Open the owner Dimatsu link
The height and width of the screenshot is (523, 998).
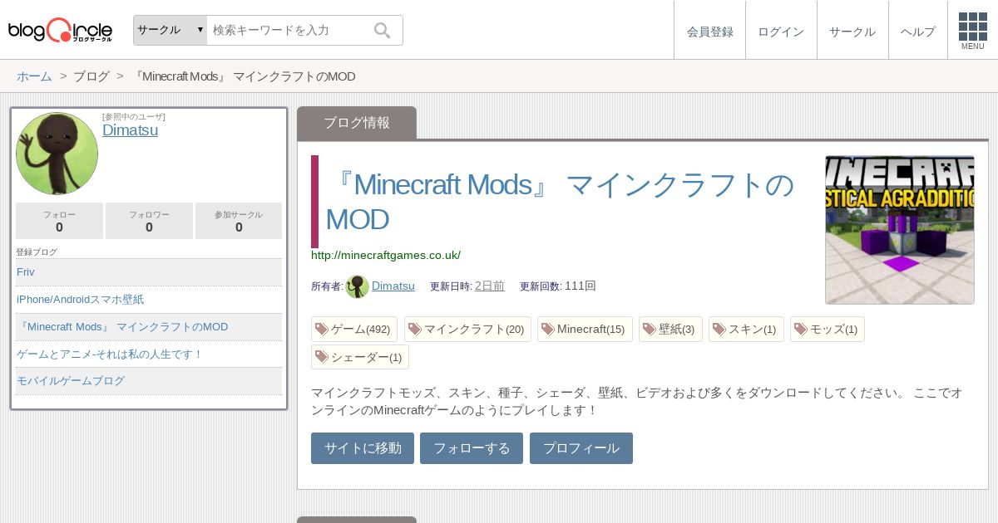click(x=393, y=286)
